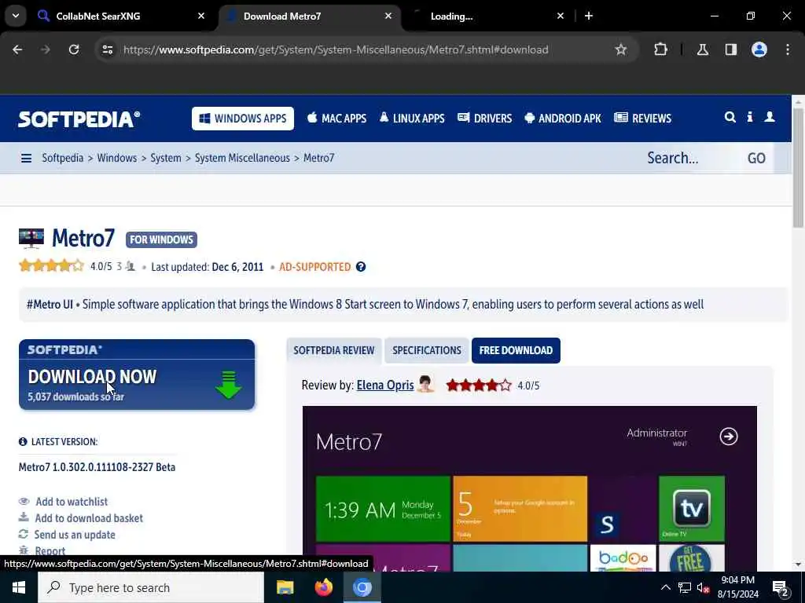Open Firefox from the taskbar
This screenshot has height=603, width=805.
323,587
